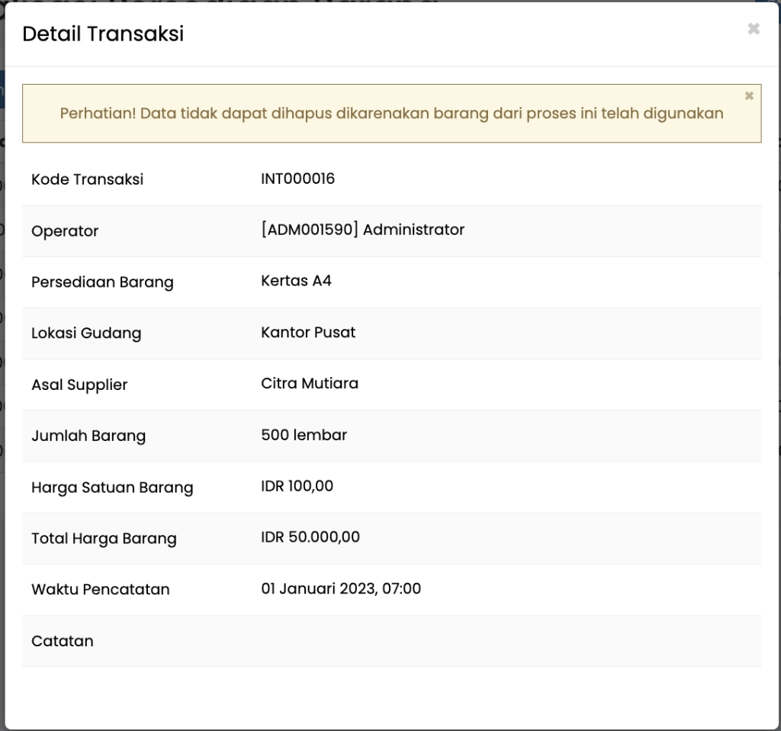Close the Detail Transaksi modal

(753, 29)
